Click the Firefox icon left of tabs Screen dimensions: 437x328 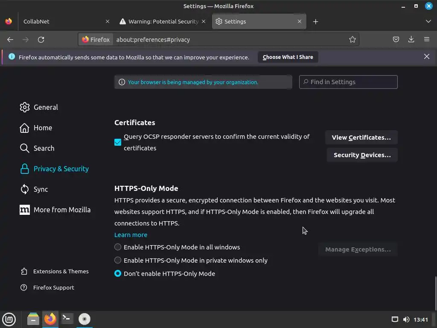[x=9, y=21]
